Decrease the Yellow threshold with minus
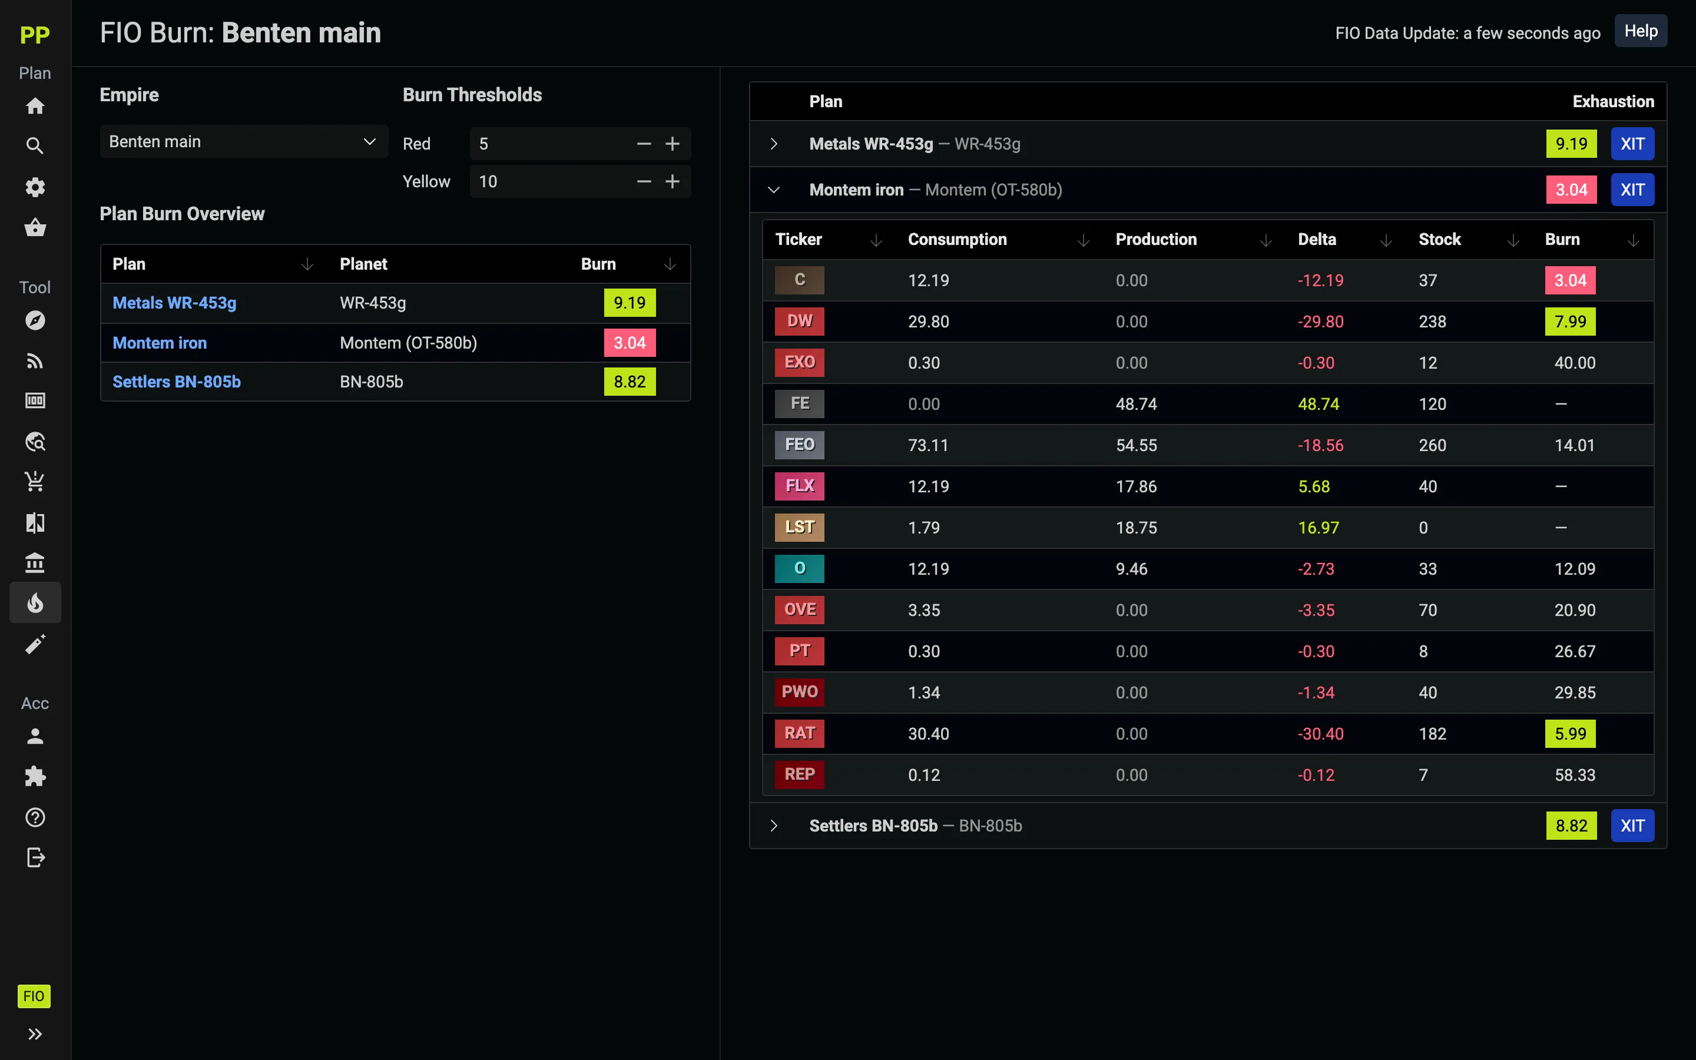1696x1060 pixels. pos(644,181)
